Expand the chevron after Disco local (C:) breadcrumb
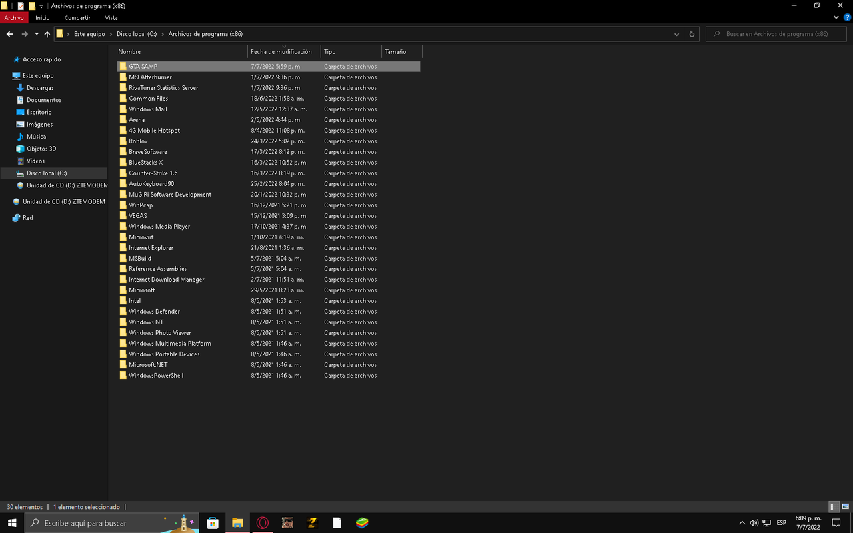Screen dimensions: 853x533 (163, 34)
